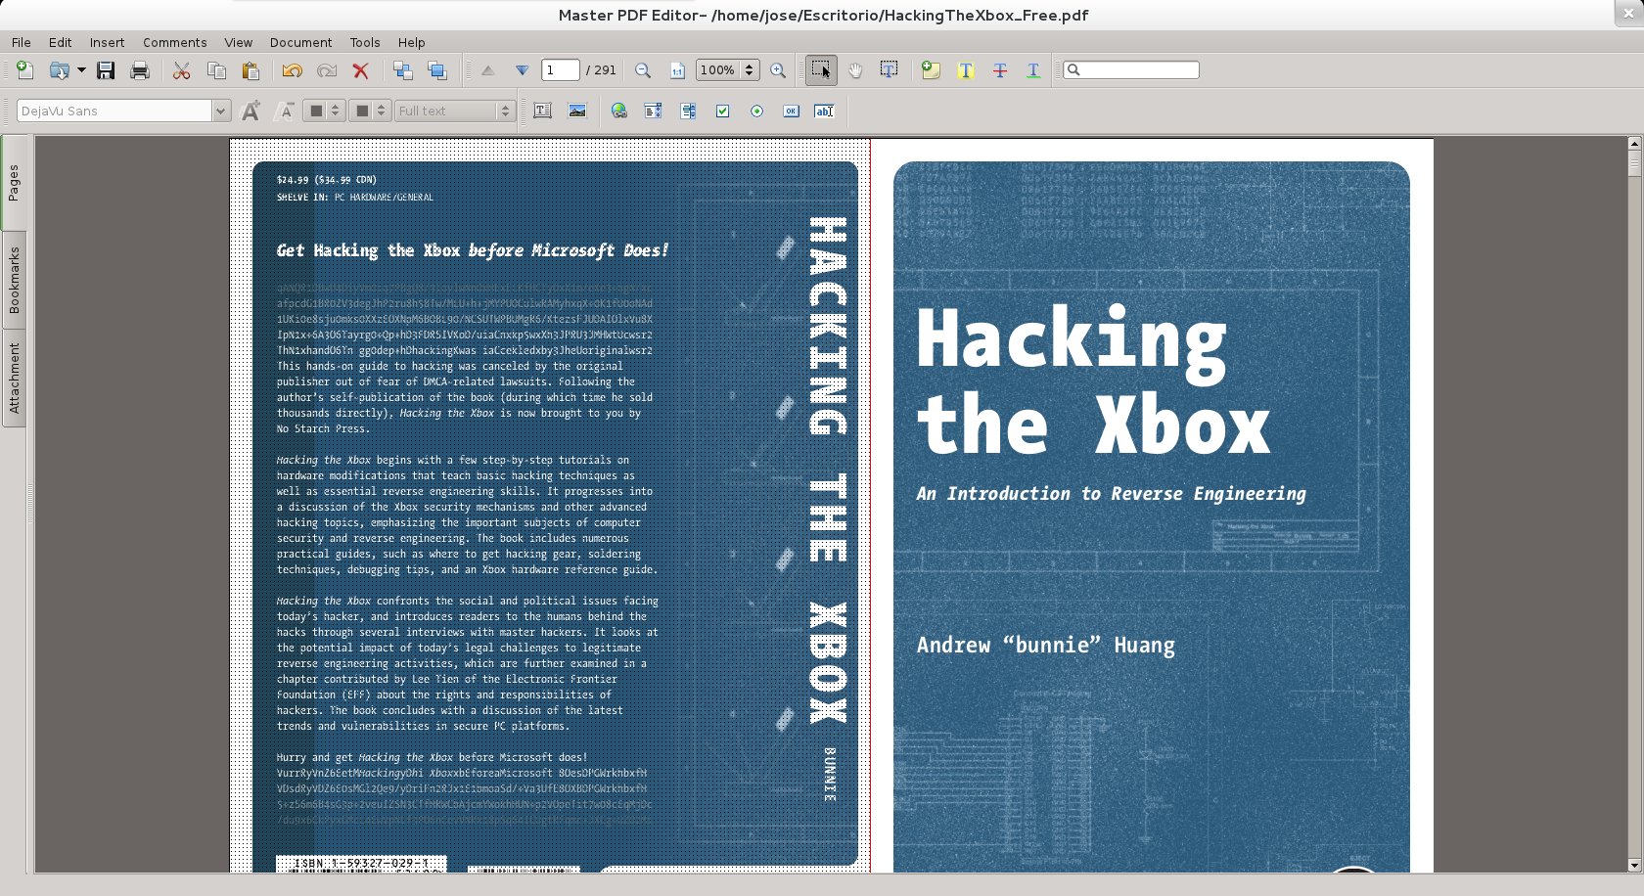Switch to the Bookmarks side tab
Image resolution: width=1644 pixels, height=896 pixels.
pos(14,280)
